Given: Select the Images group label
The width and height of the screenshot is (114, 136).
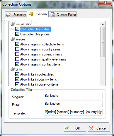Looking at the screenshot, I should pyautogui.click(x=21, y=39).
